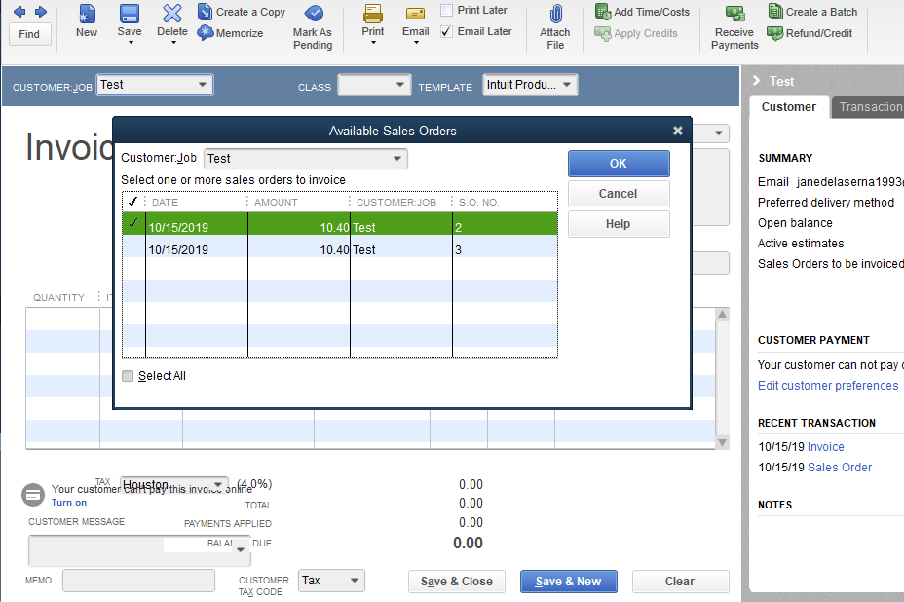Open the Customer:Job dropdown in header bar
The image size is (904, 602).
pyautogui.click(x=203, y=84)
